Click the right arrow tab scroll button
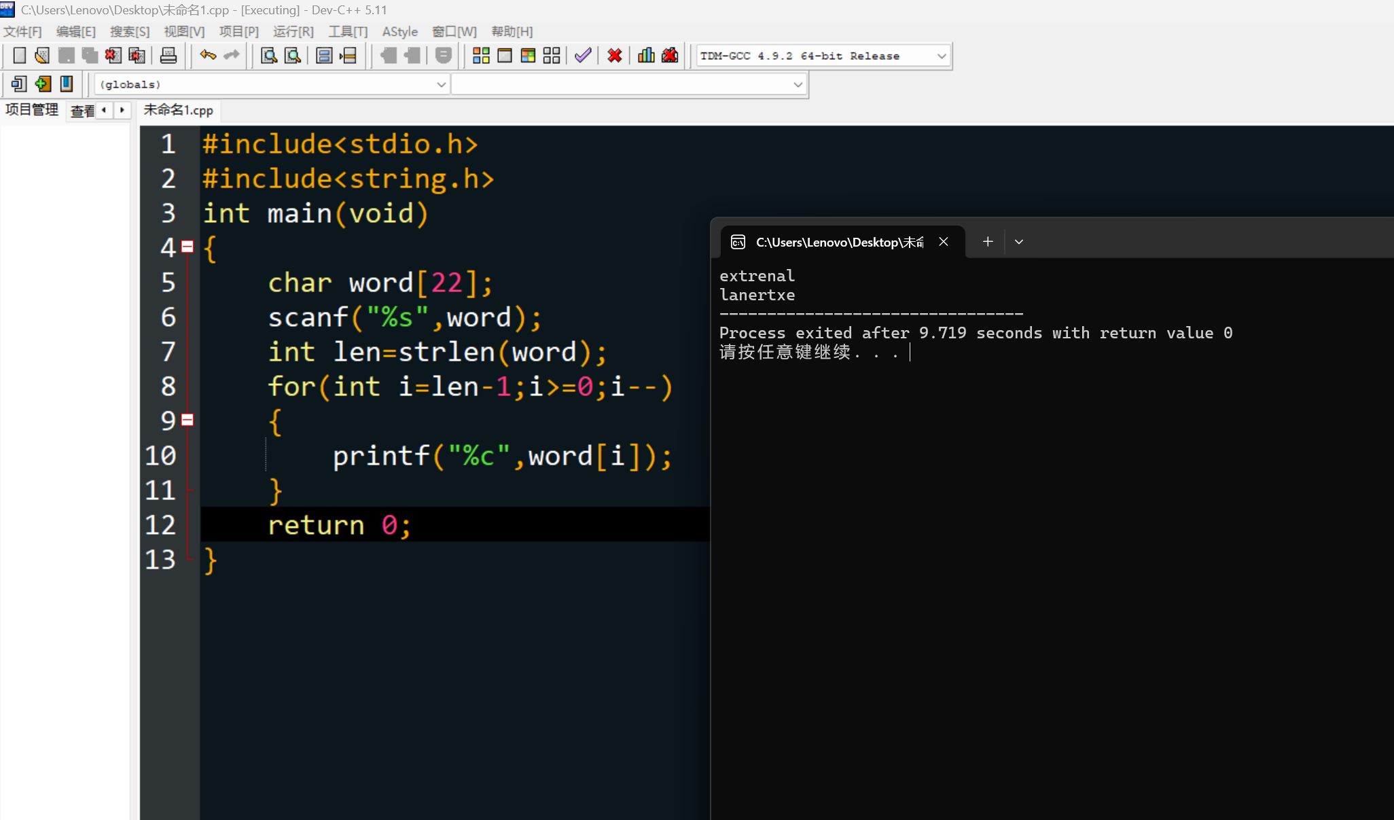The height and width of the screenshot is (820, 1394). 122,110
